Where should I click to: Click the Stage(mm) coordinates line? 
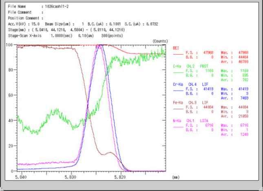[x=66, y=30]
